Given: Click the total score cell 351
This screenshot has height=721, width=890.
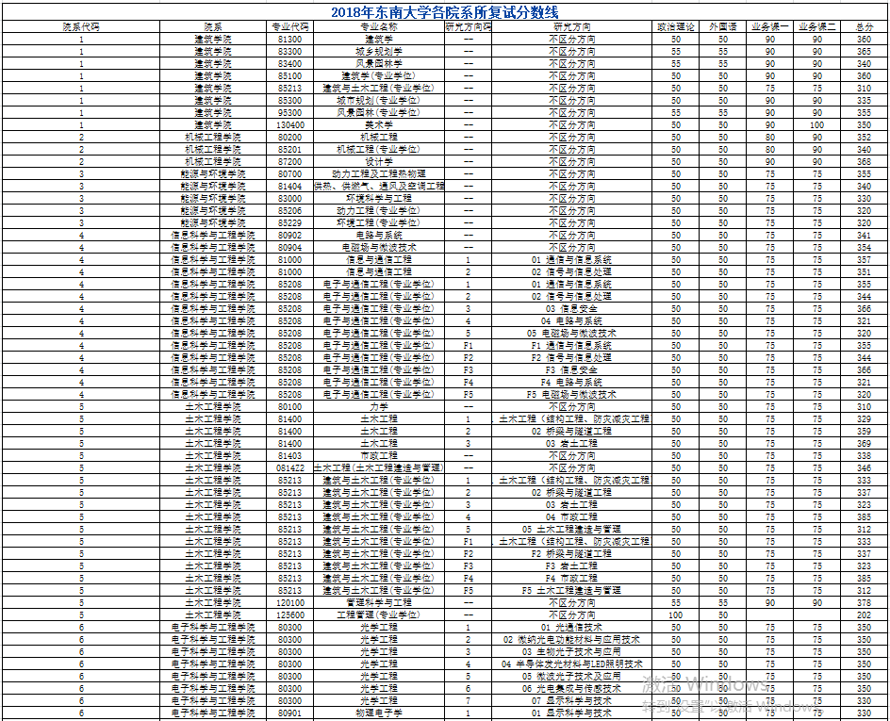Looking at the screenshot, I should click(865, 271).
